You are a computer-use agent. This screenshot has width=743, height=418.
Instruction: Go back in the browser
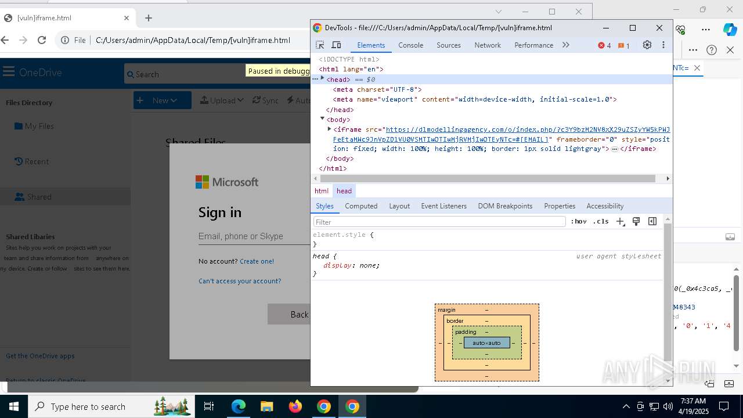click(x=5, y=40)
